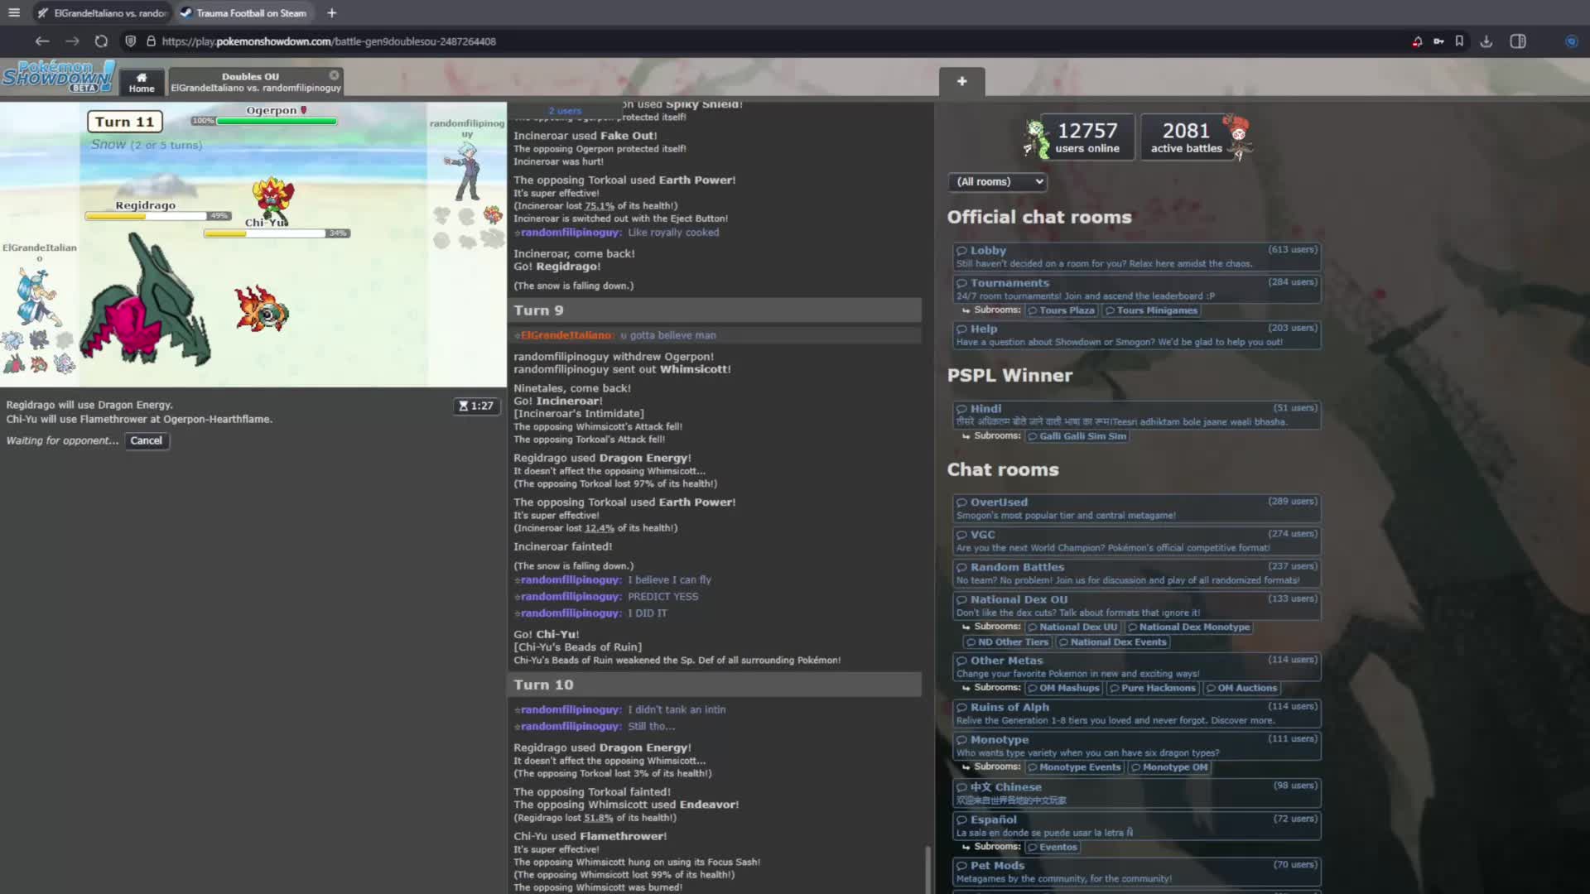
Task: Toggle the browser sidebar panel icon
Action: click(1518, 41)
